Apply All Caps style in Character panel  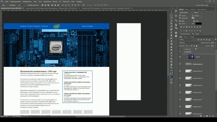click(186, 27)
